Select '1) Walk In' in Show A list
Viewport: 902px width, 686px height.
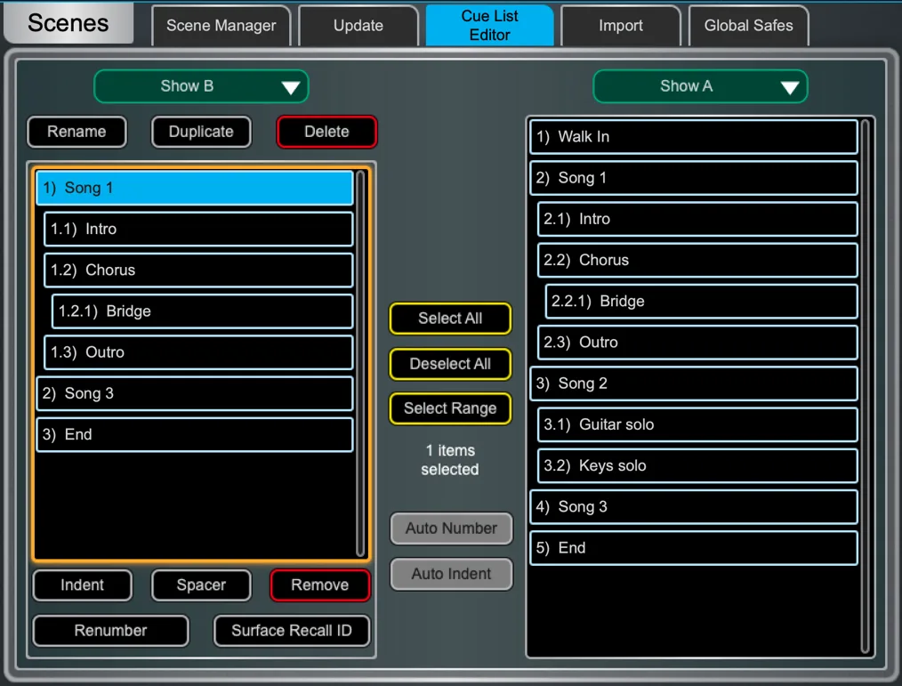click(x=694, y=137)
